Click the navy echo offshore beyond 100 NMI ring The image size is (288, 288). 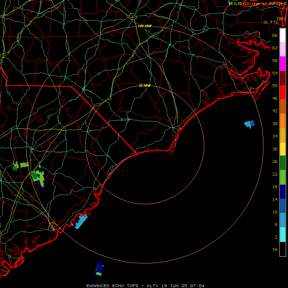[99, 269]
